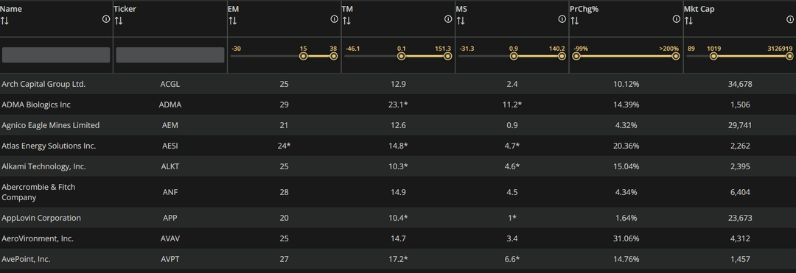Image resolution: width=796 pixels, height=273 pixels.
Task: Click EM slider lower handle at 15
Action: tap(303, 56)
